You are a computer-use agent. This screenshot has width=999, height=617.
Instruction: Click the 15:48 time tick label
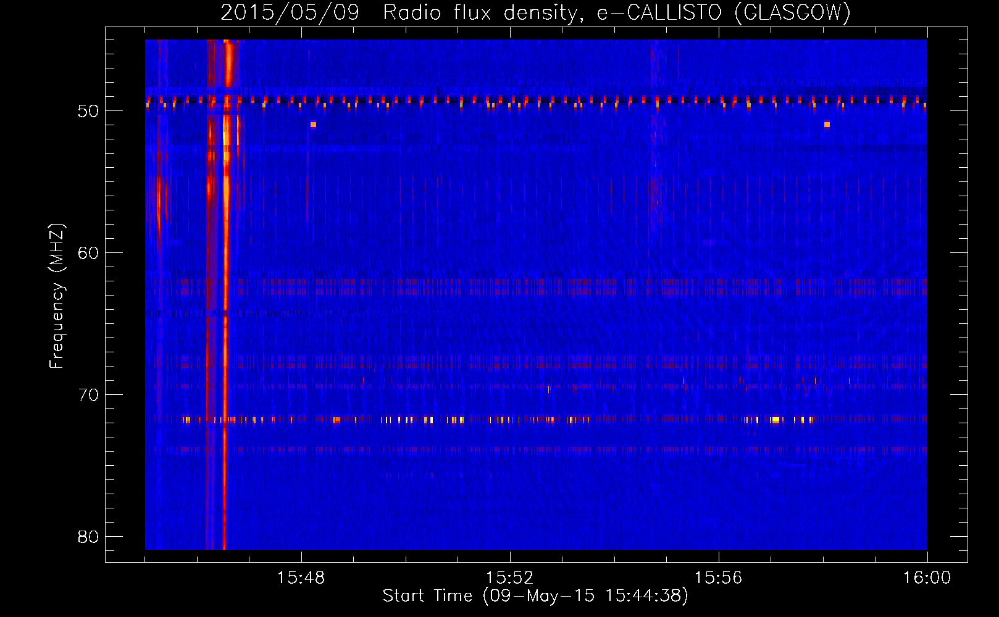301,578
